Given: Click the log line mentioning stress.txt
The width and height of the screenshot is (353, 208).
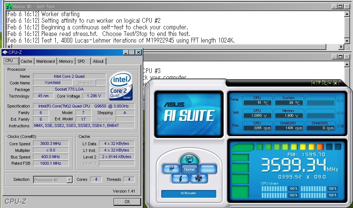Looking at the screenshot, I should [98, 34].
